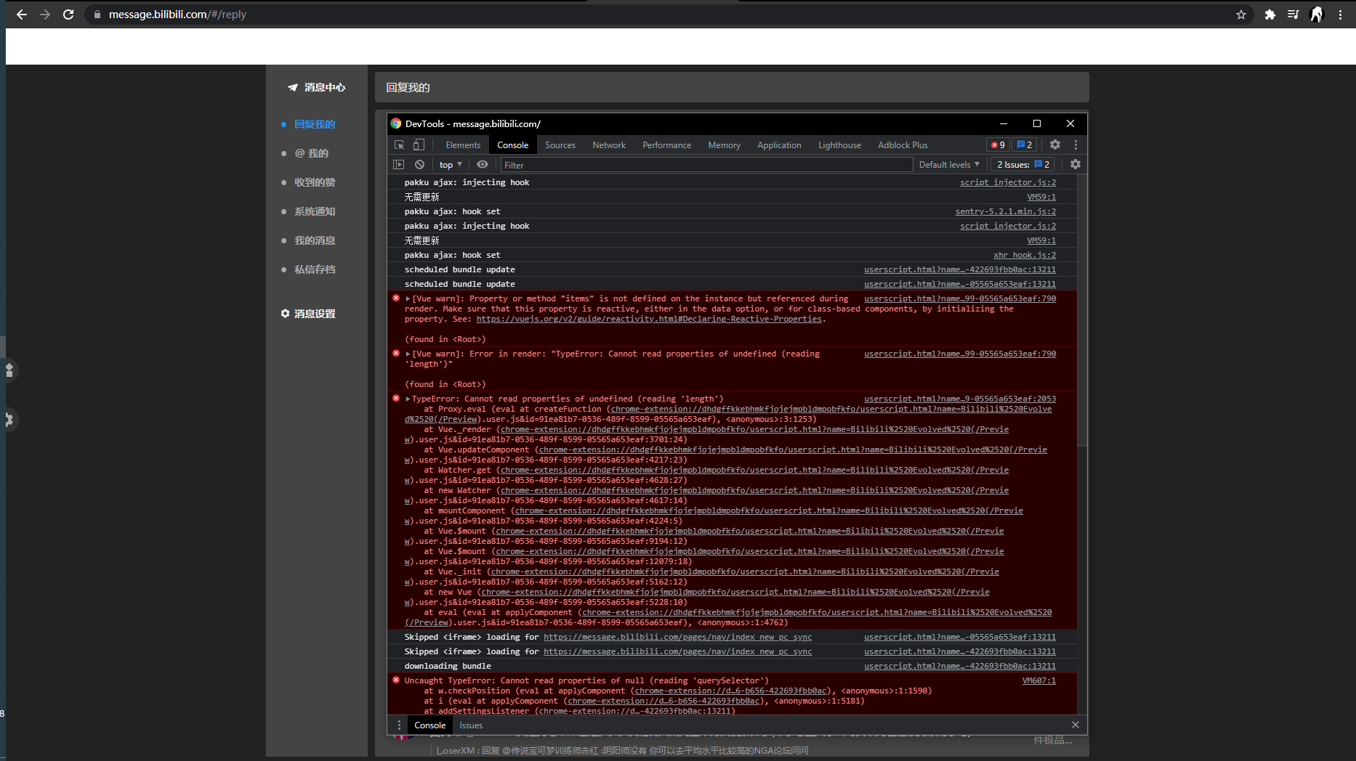The image size is (1356, 761).
Task: Open the Application tab
Action: tap(779, 145)
